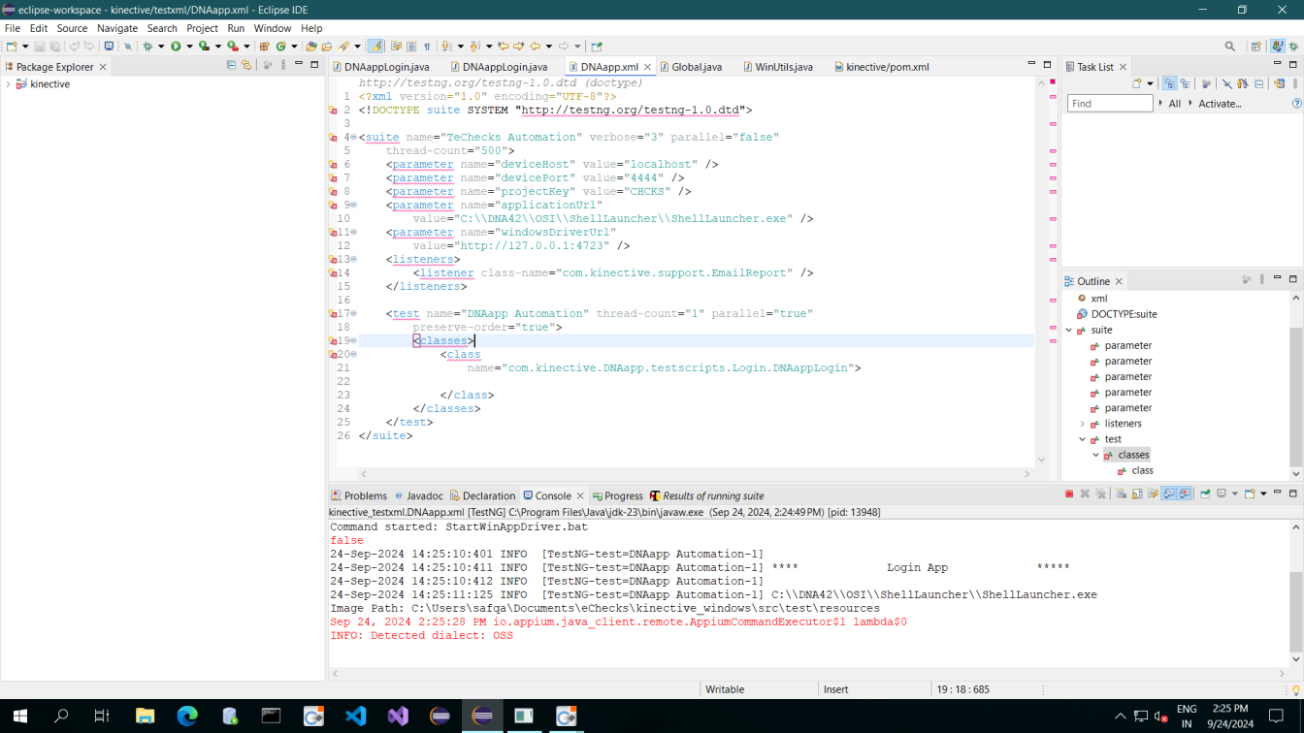The image size is (1304, 733).
Task: Open the Run button dropdown arrow
Action: tap(188, 46)
